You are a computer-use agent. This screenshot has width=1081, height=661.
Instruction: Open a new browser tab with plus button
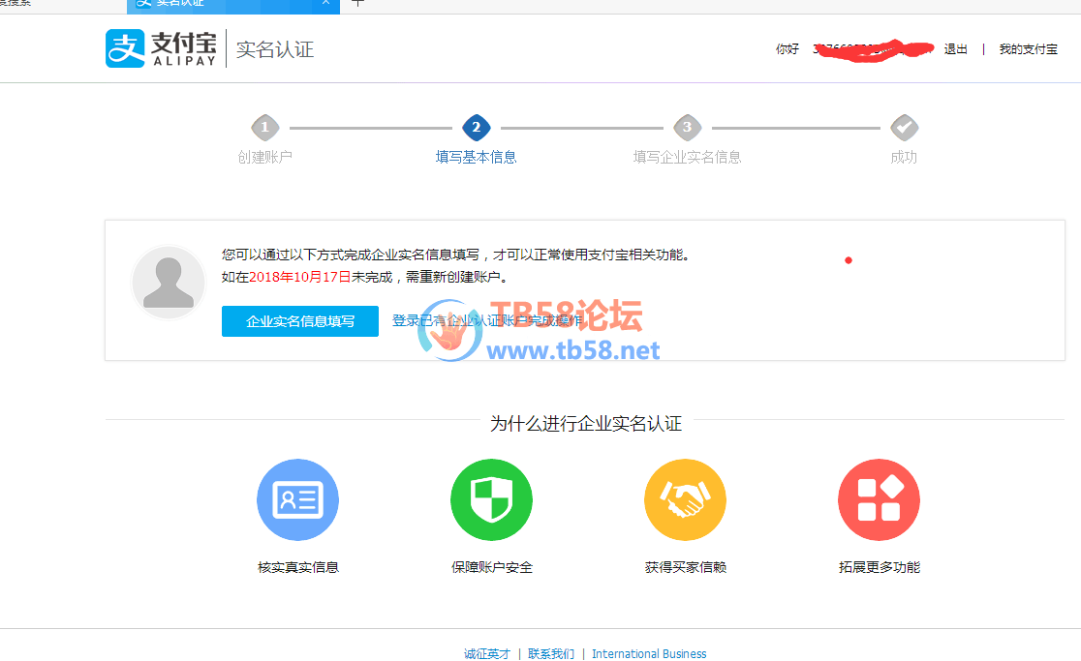[357, 4]
